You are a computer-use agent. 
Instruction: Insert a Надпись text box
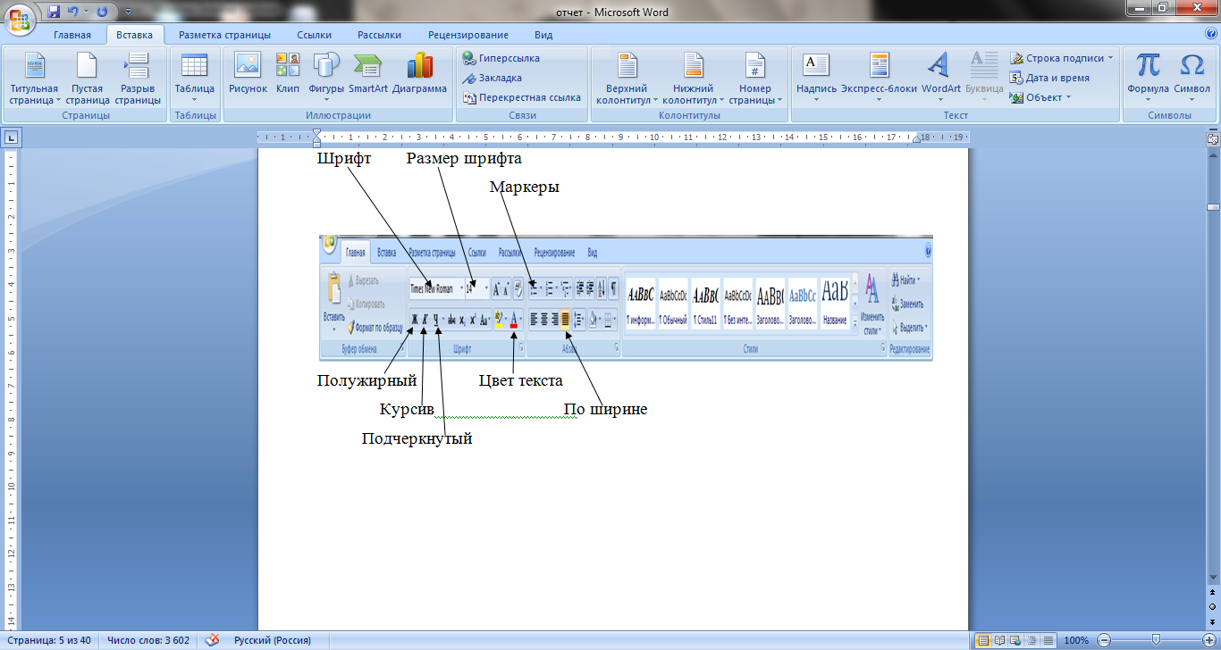[816, 77]
